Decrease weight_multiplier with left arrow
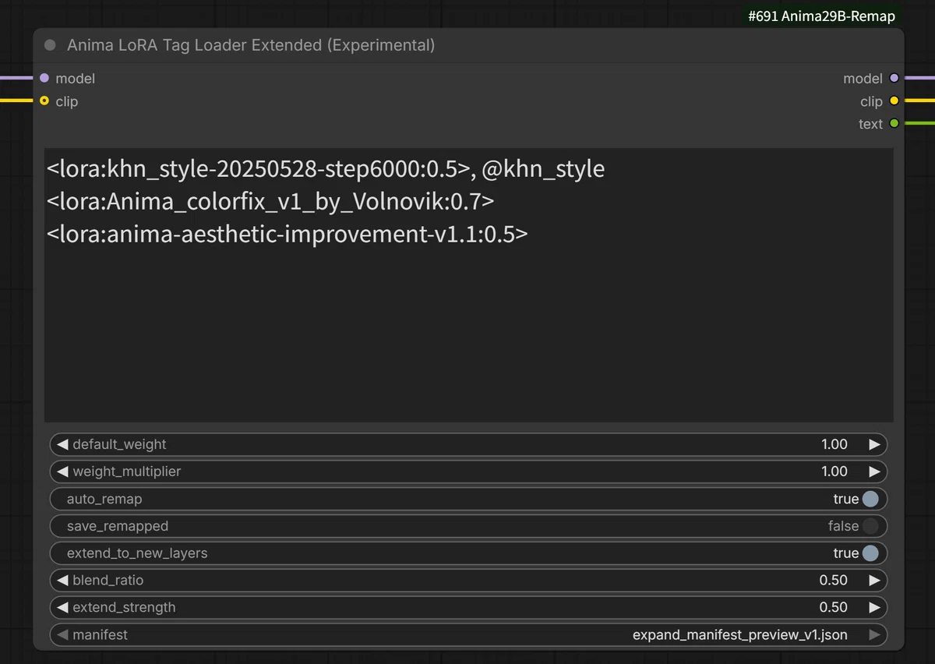The width and height of the screenshot is (935, 664). tap(63, 472)
